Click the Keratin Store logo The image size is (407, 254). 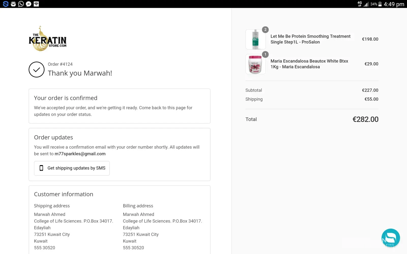click(x=48, y=39)
